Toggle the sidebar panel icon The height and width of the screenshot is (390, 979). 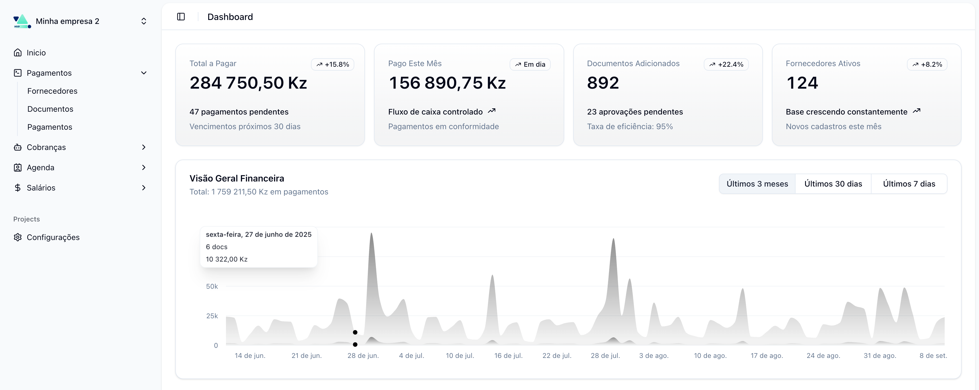point(181,17)
